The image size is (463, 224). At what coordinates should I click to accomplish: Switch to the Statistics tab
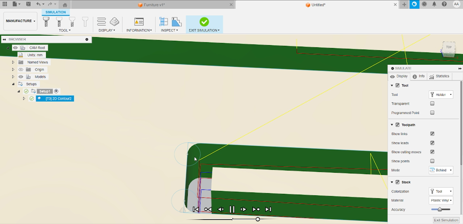click(440, 76)
